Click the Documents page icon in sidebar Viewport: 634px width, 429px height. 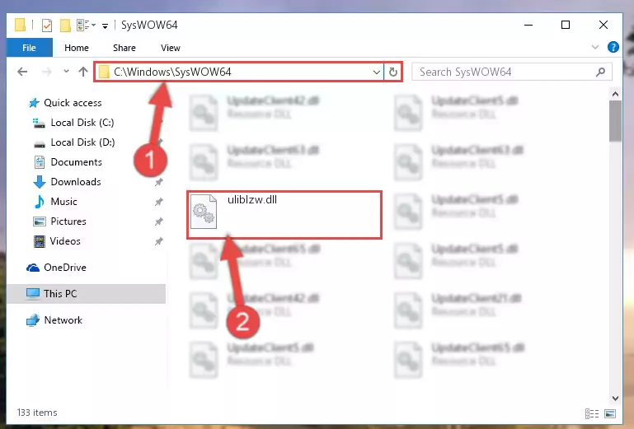pos(40,162)
